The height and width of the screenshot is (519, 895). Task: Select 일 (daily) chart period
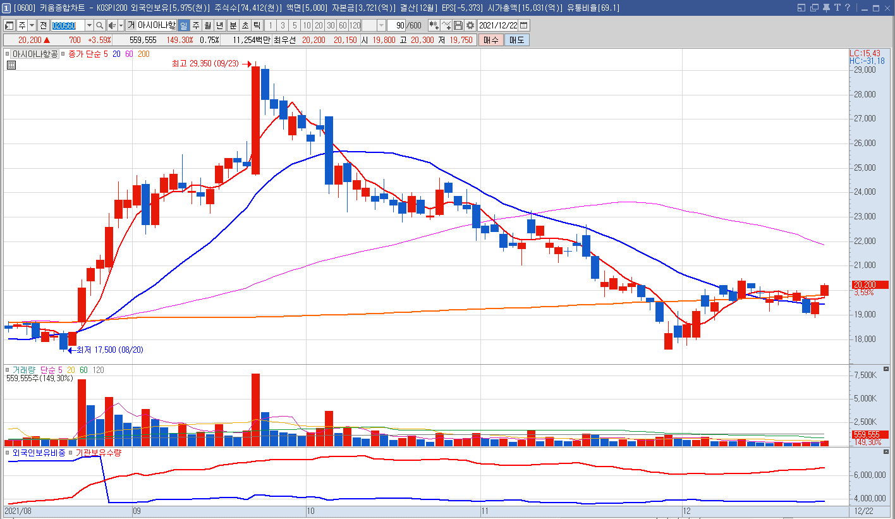(x=183, y=25)
